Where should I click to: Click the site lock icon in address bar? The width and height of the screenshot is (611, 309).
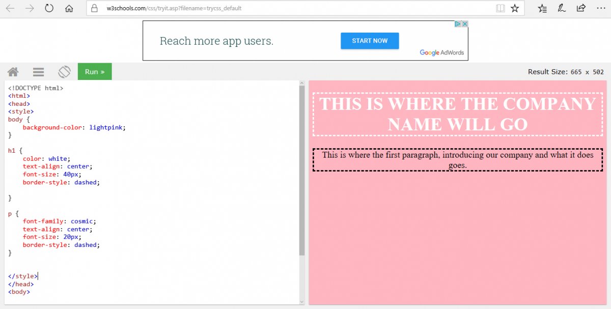94,8
